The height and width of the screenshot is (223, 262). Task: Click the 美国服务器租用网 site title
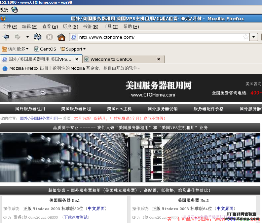point(158,85)
